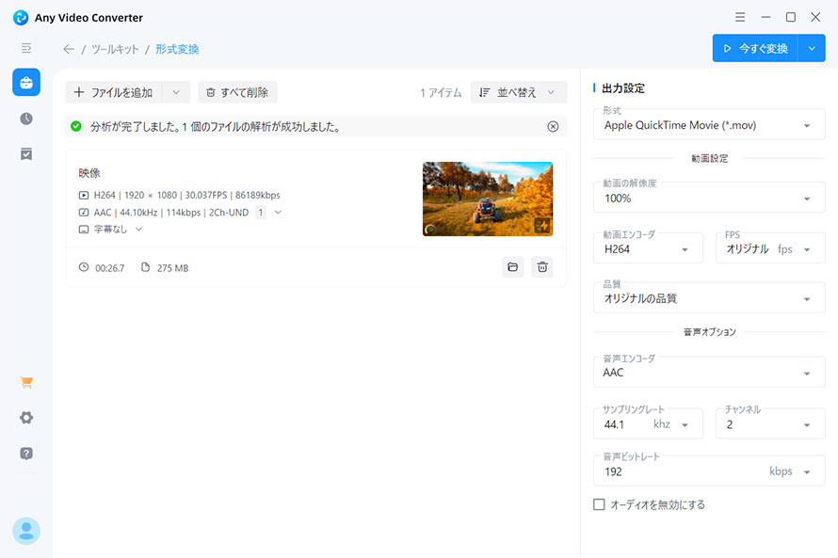Delete the video with the trash icon
The height and width of the screenshot is (558, 838).
(x=542, y=267)
